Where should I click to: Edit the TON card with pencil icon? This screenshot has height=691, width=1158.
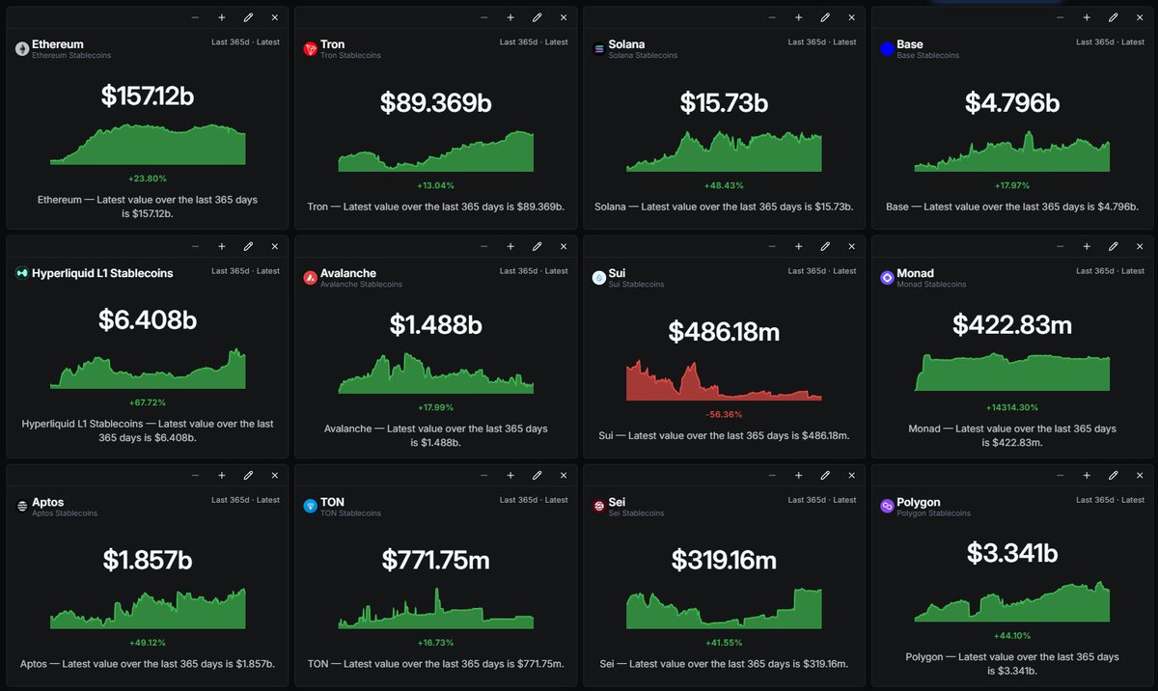tap(537, 476)
